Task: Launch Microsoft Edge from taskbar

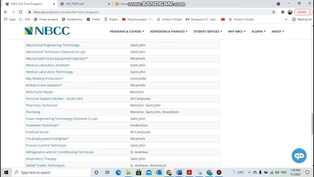Action: 118,173
